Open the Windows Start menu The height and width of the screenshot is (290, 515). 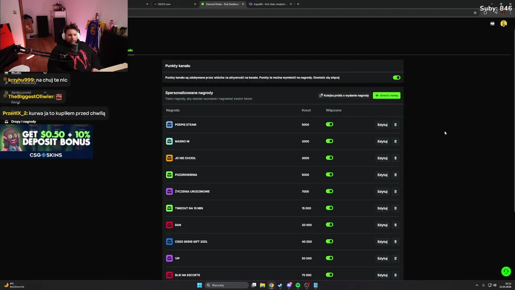click(x=200, y=285)
